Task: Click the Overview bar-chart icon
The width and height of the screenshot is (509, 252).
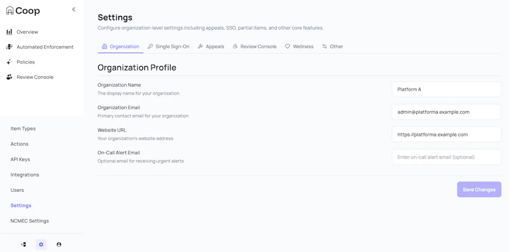Action: [9, 32]
